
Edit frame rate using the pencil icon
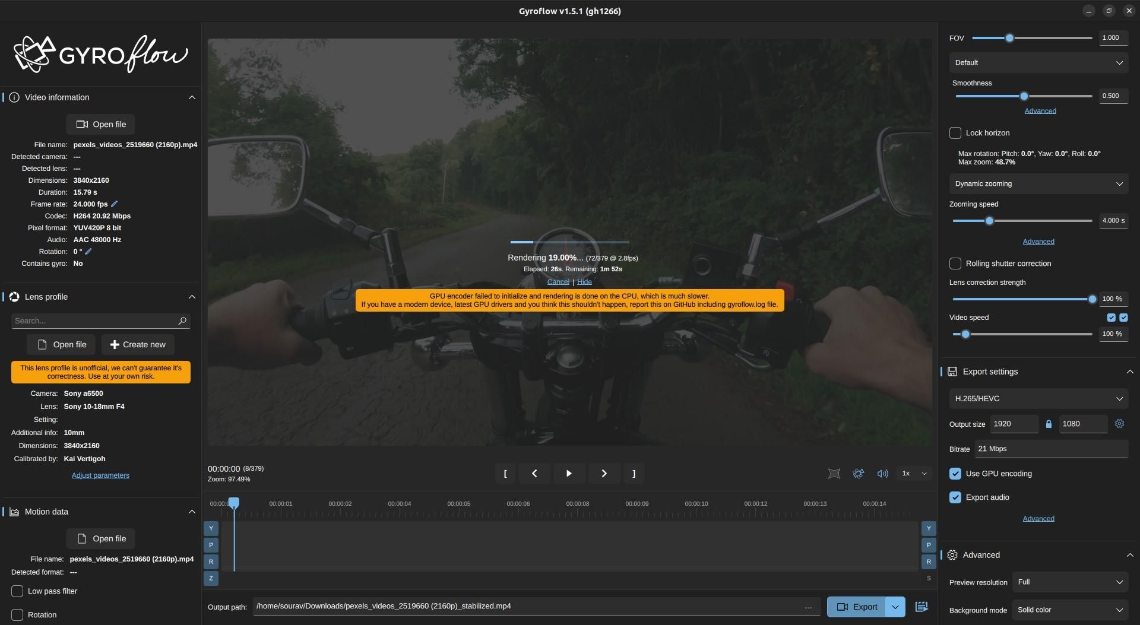coord(115,204)
